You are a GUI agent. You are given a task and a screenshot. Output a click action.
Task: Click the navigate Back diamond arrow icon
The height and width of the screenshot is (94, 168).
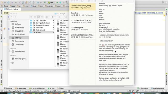pyautogui.click(x=38, y=2)
